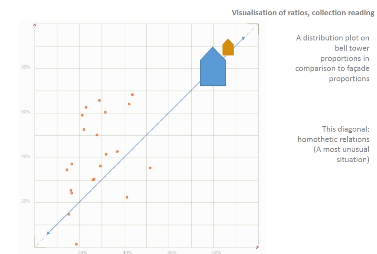Select the data point at the chart bottom
Screen dimensions: 377x254
[77, 244]
